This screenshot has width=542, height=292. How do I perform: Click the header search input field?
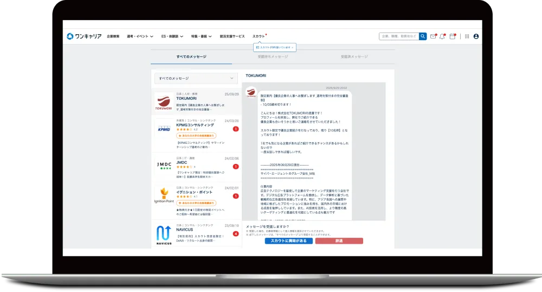click(398, 36)
